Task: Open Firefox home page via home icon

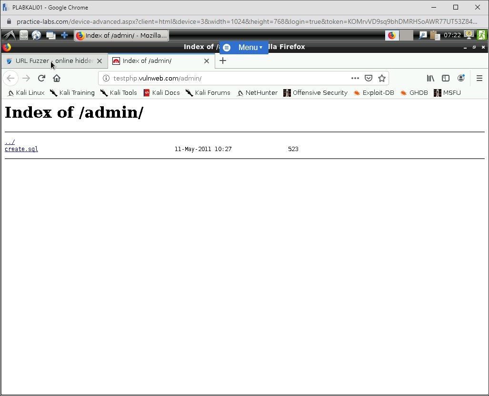Action: [x=57, y=78]
